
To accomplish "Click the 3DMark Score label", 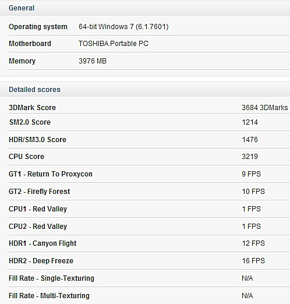I will (32, 108).
